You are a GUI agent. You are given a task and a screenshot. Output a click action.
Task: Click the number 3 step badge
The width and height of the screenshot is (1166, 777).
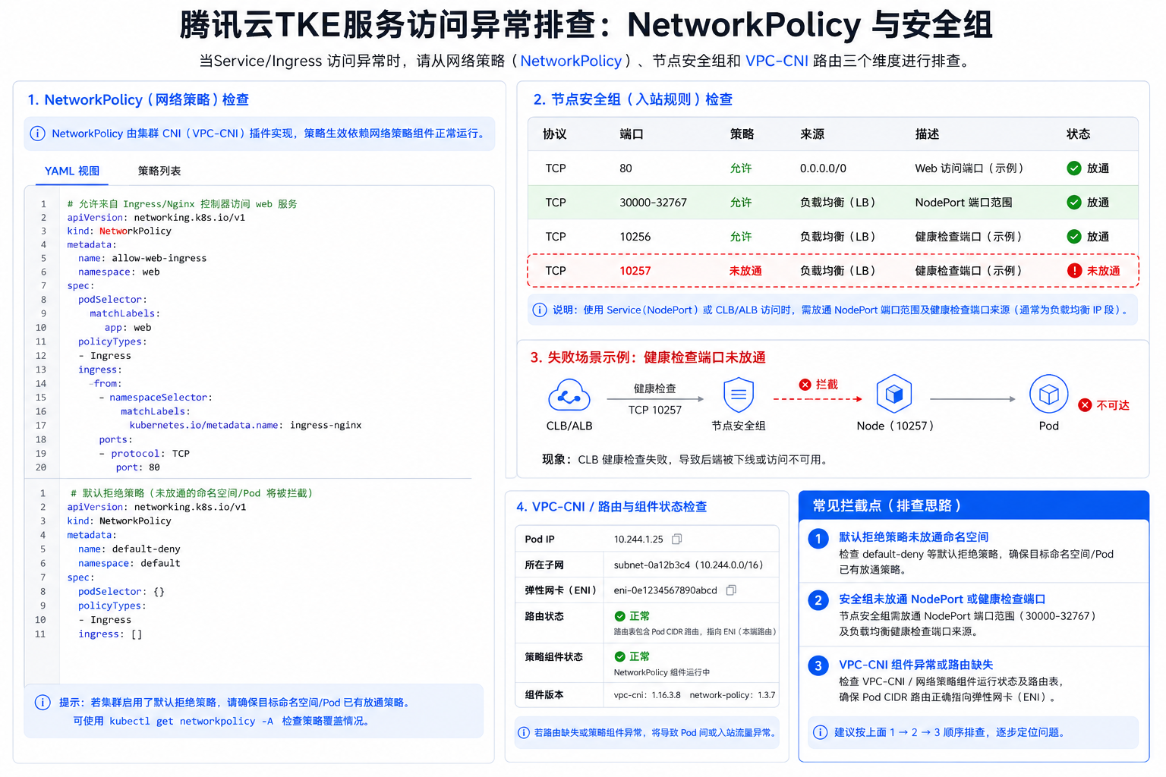click(x=818, y=666)
